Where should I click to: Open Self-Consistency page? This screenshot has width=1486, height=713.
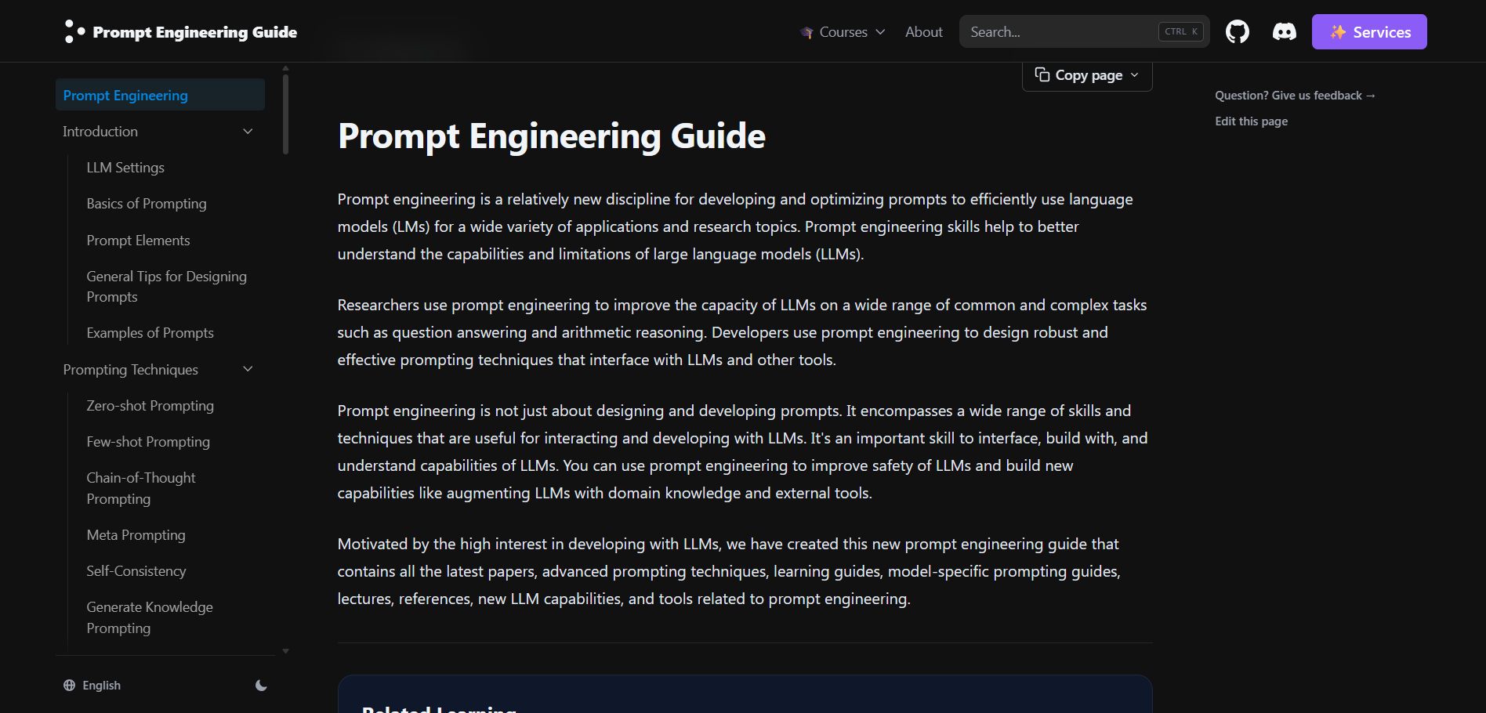tap(136, 571)
